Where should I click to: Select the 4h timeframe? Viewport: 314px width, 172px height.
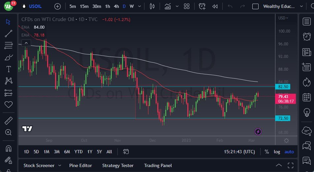(116, 6)
